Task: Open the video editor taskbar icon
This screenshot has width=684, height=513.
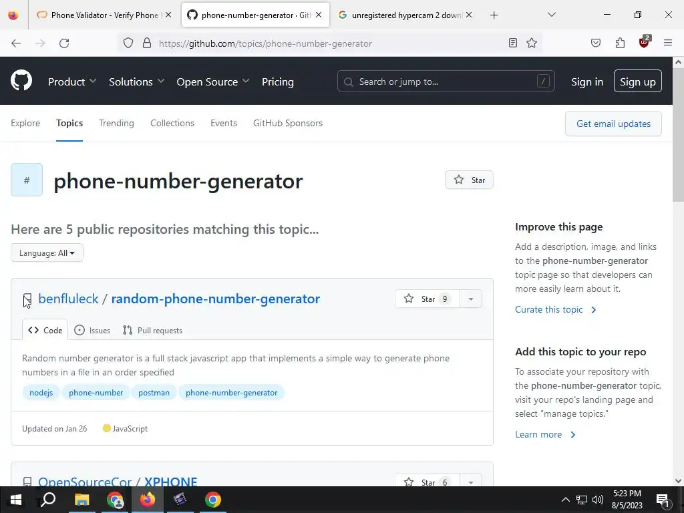Action: coord(180,500)
